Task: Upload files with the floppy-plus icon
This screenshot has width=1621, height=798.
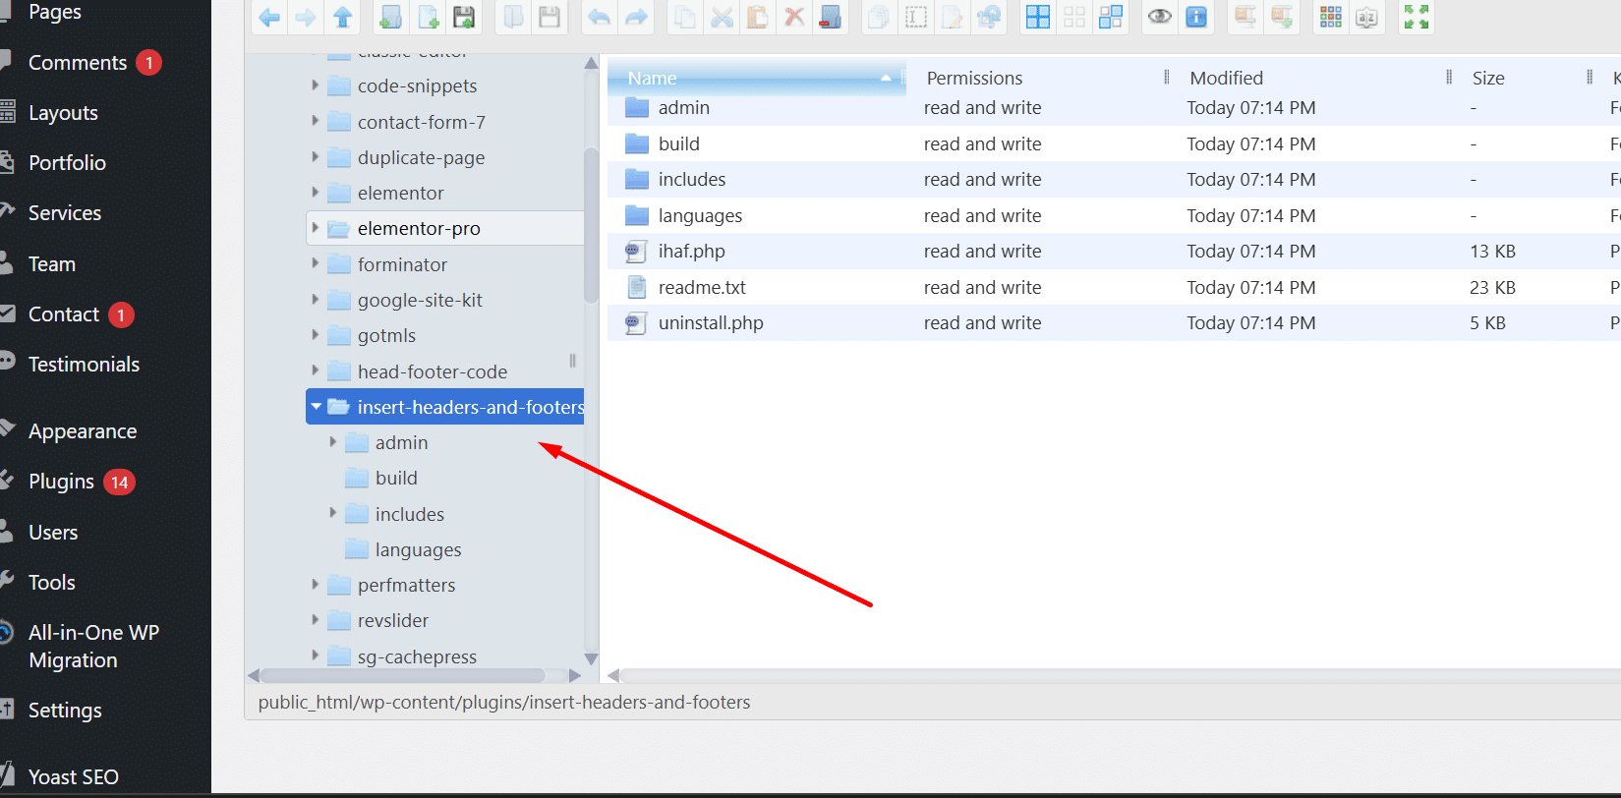Action: coord(464,17)
